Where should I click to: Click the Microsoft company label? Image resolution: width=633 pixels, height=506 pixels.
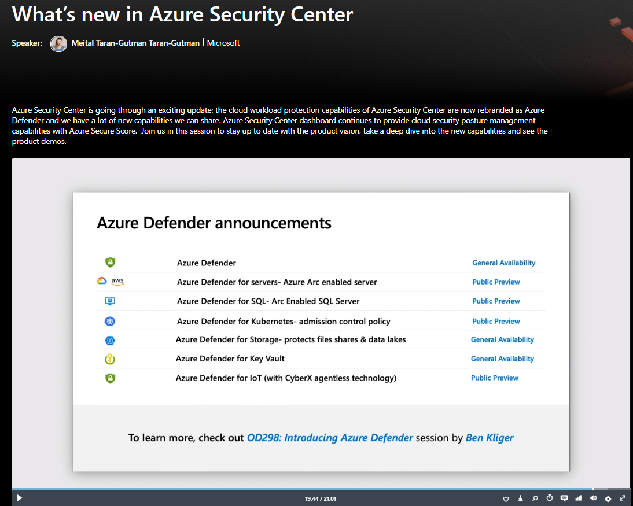(x=223, y=43)
